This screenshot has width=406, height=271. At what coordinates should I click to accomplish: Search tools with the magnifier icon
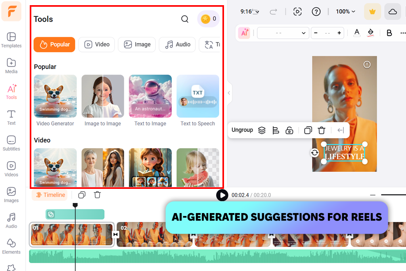pos(185,19)
